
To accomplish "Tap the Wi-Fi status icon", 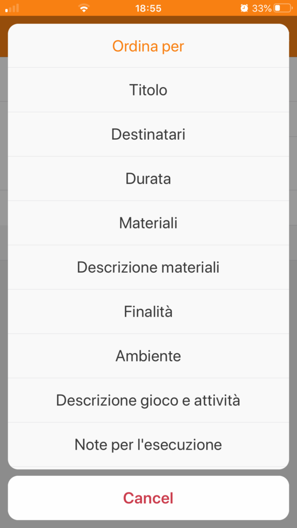I will (x=84, y=8).
